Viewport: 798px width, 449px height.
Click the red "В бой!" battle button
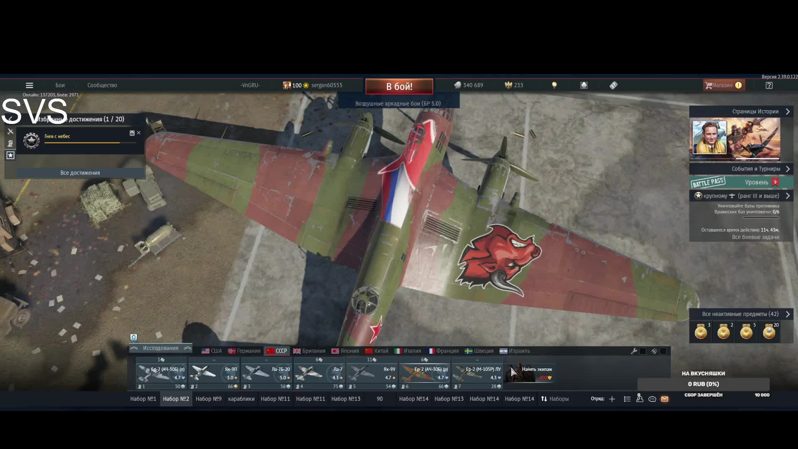[x=399, y=86]
